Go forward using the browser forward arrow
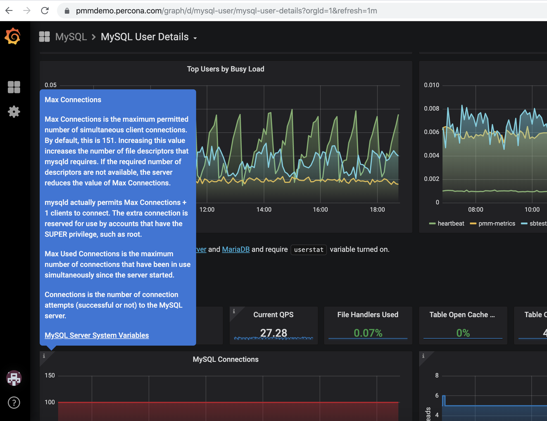Screen dimensions: 547x421 pos(27,11)
